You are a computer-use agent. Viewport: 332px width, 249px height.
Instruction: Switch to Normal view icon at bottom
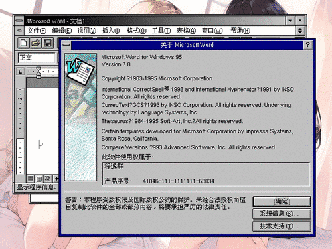31,179
